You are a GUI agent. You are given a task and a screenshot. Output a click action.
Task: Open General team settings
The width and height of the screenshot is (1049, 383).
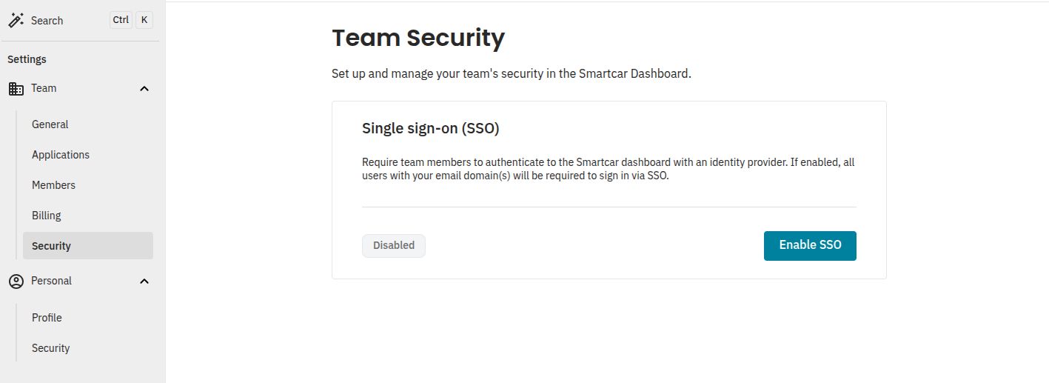pos(50,124)
